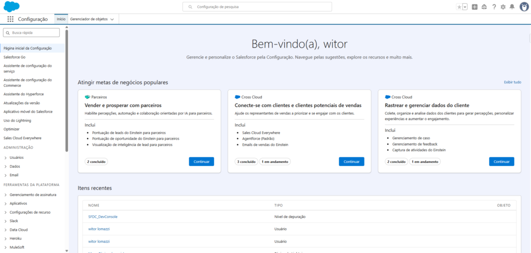Click the NOME column header
The width and height of the screenshot is (531, 253).
(x=94, y=205)
